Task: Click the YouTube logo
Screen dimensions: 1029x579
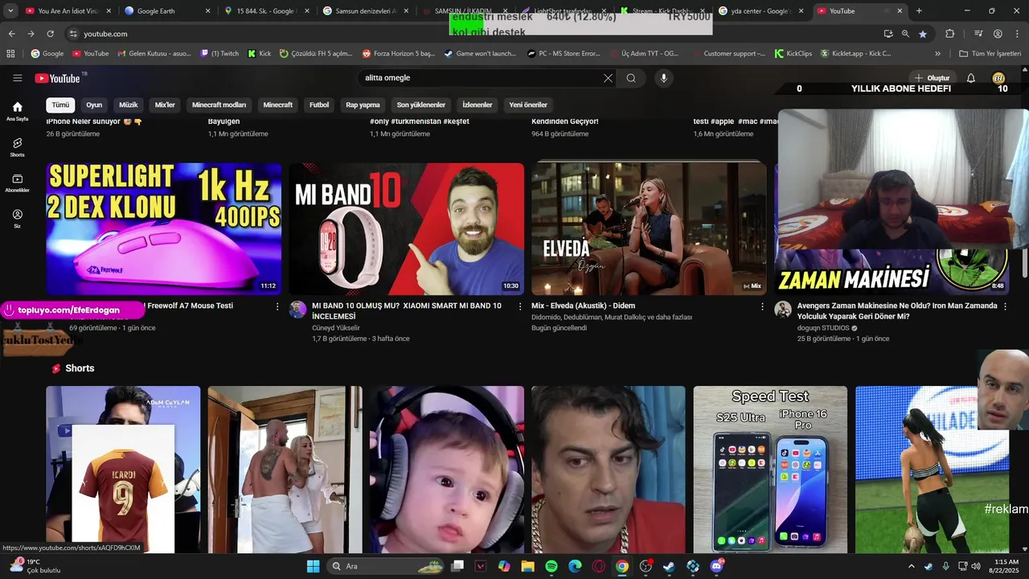Action: coord(57,78)
